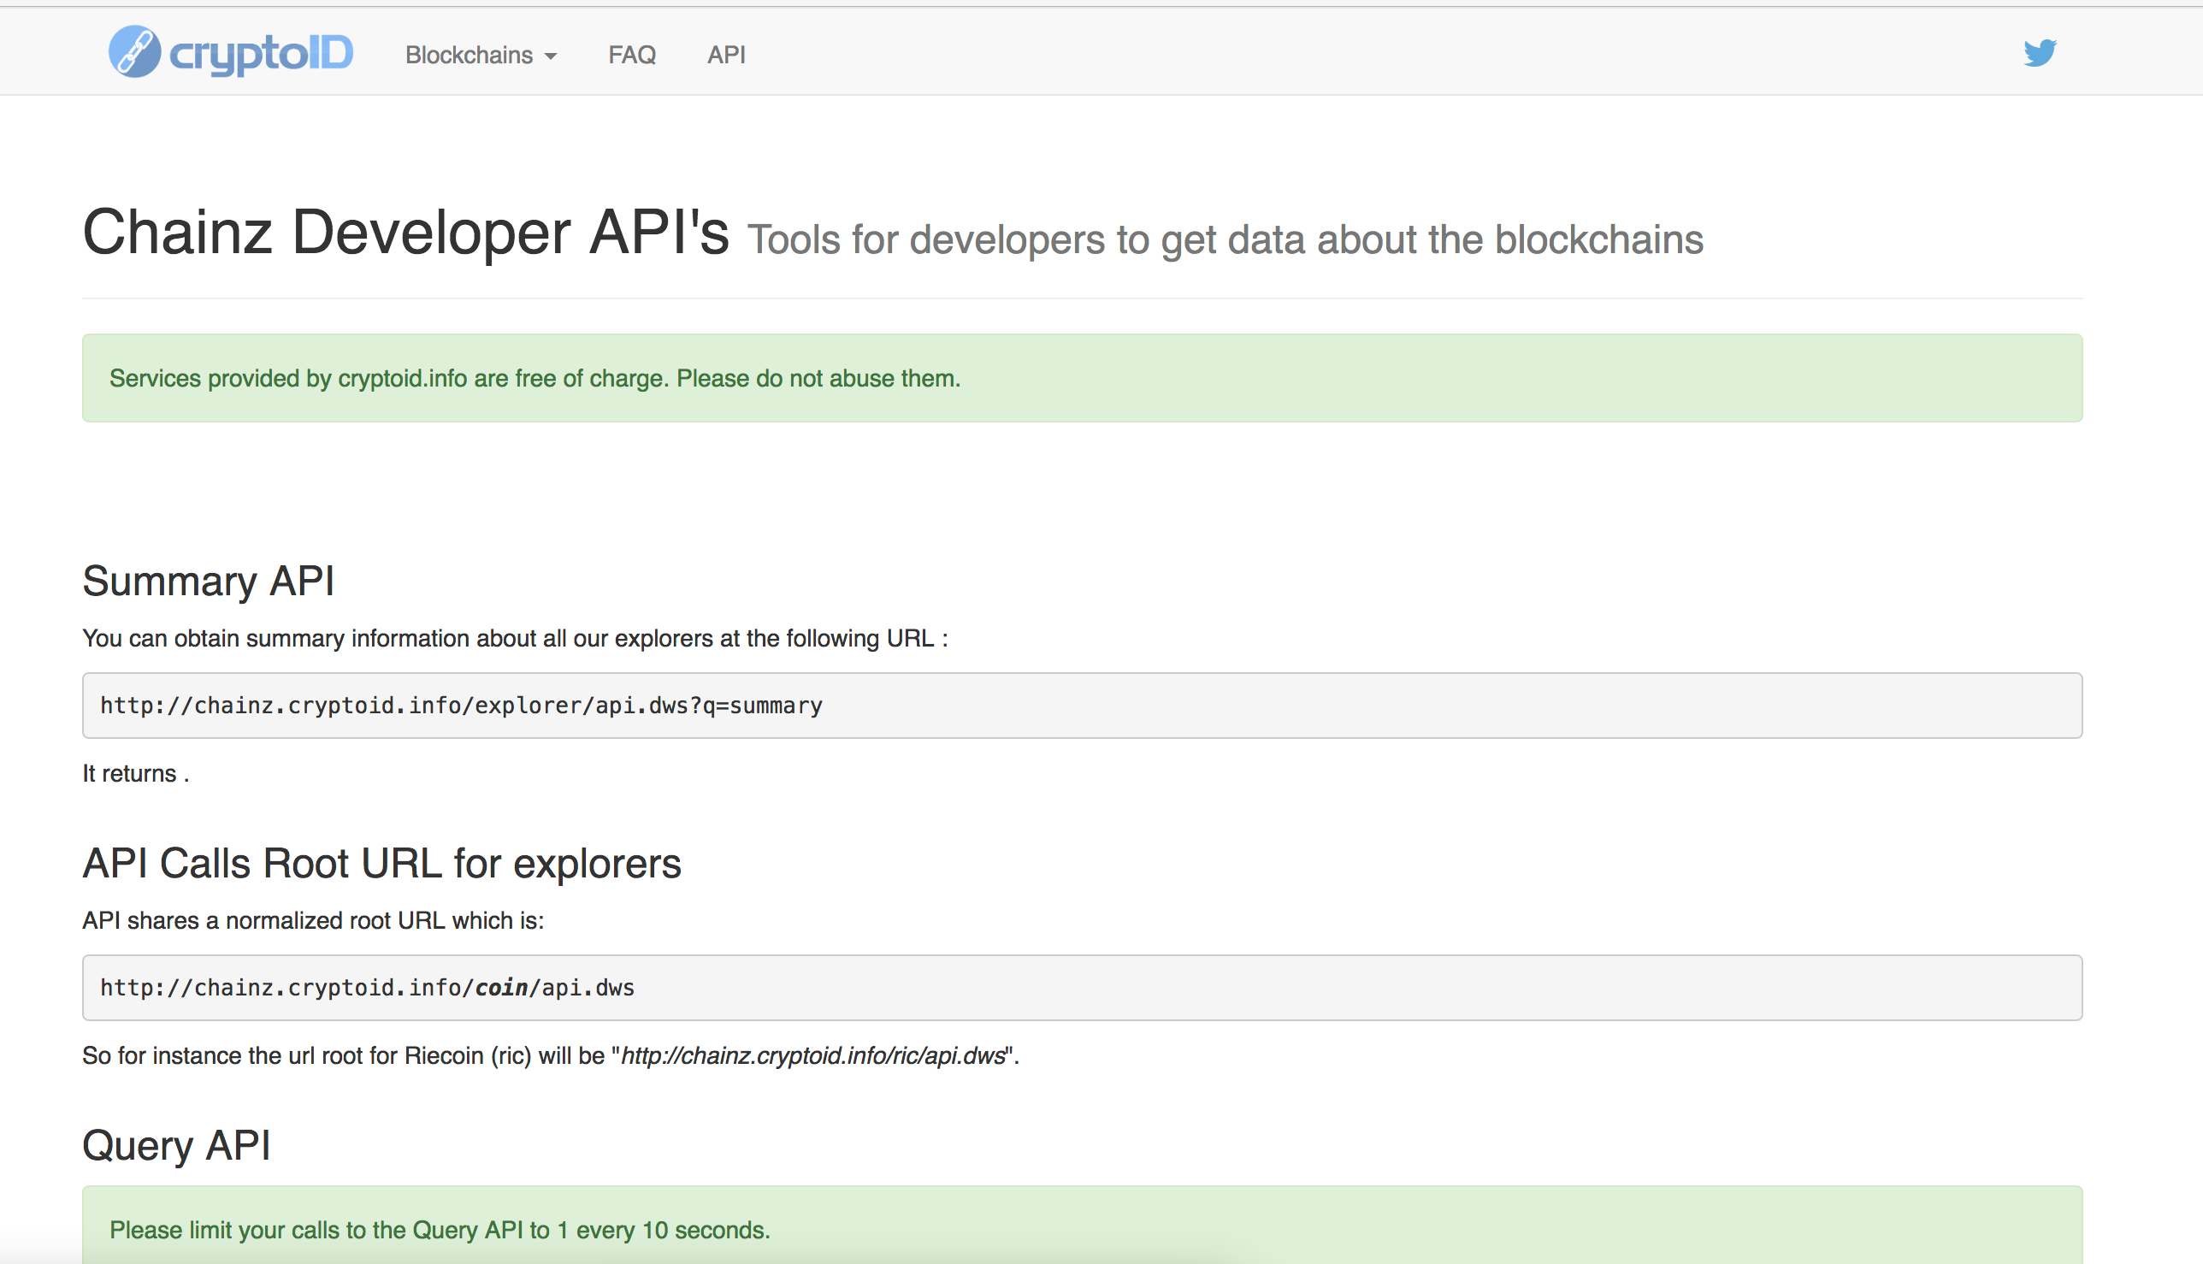Open the Twitter bird icon link
2203x1264 pixels.
point(2040,53)
